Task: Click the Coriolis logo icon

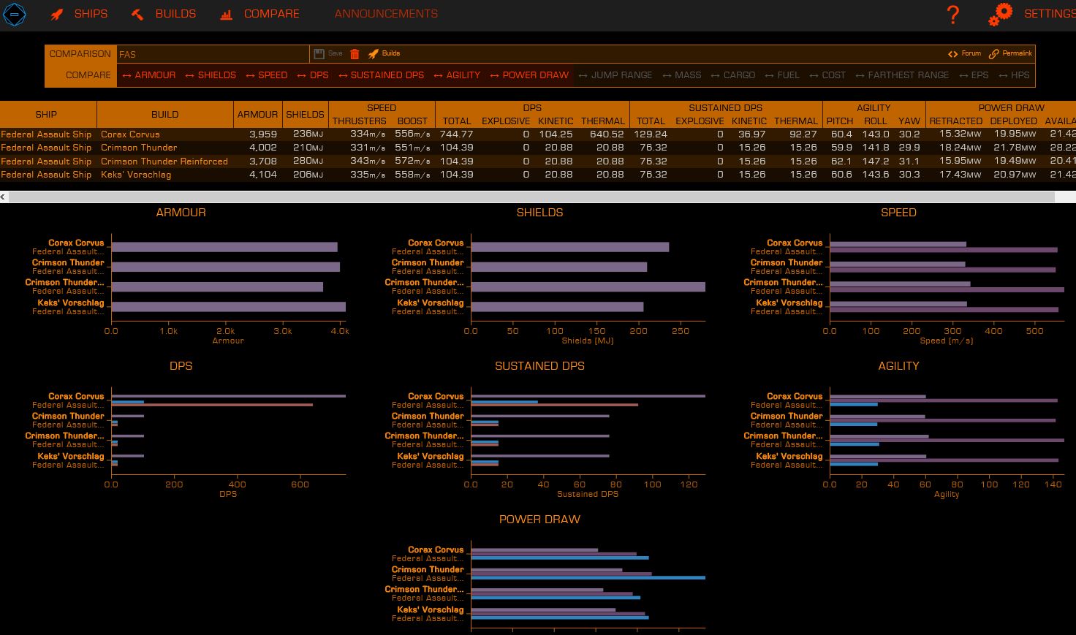Action: click(15, 14)
